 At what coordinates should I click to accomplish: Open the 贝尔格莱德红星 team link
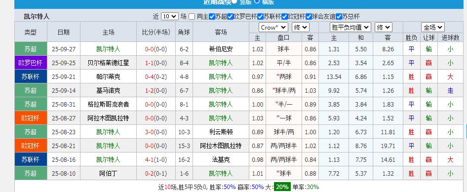pos(108,63)
